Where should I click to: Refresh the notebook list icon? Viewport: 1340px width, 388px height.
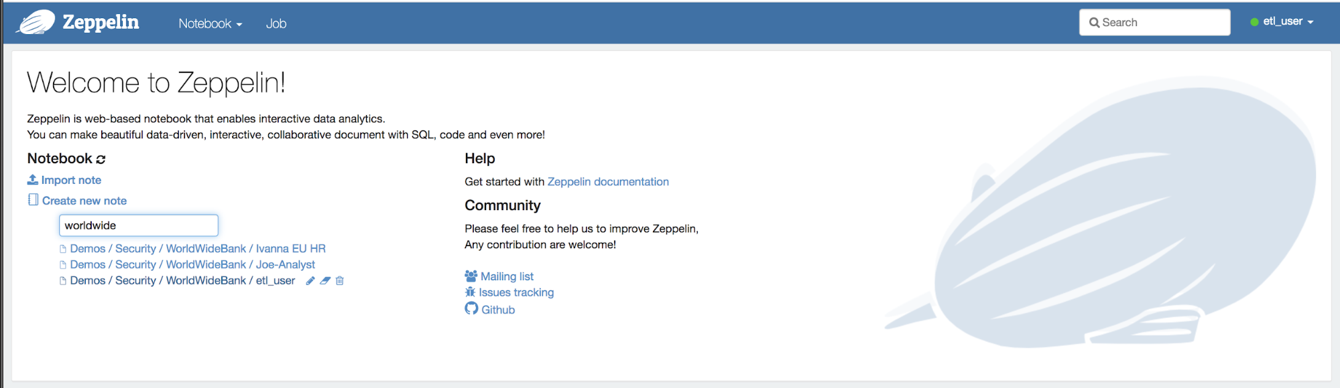[x=101, y=159]
